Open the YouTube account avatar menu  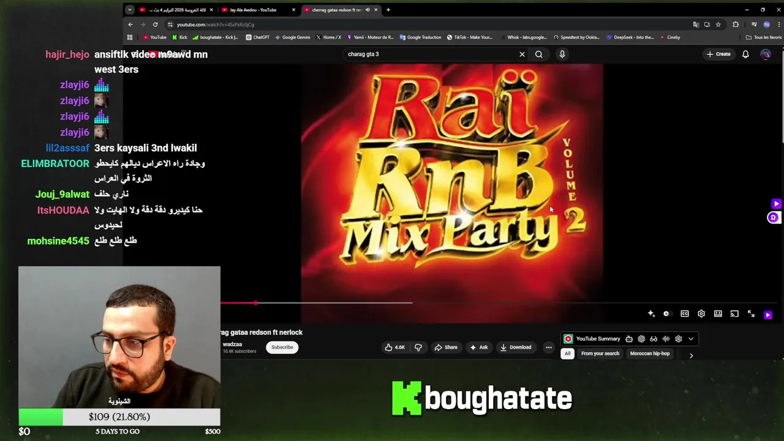[766, 54]
